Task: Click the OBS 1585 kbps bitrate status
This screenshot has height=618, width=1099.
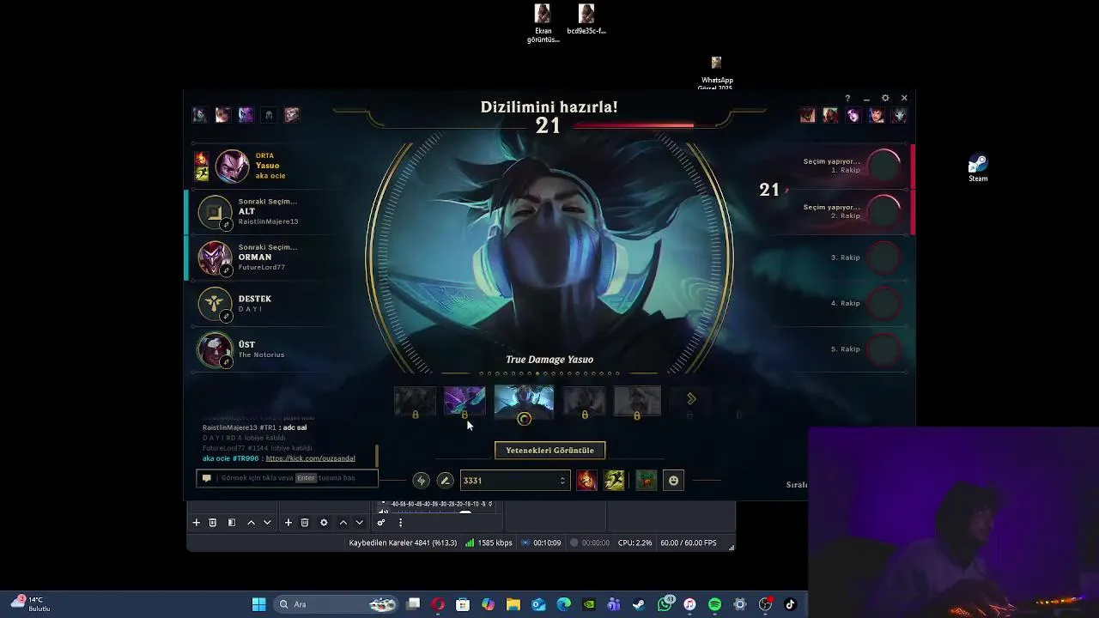Action: (489, 542)
